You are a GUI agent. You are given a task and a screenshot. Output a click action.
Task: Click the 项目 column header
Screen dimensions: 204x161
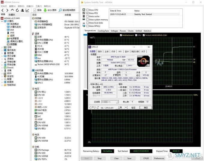tap(34, 15)
